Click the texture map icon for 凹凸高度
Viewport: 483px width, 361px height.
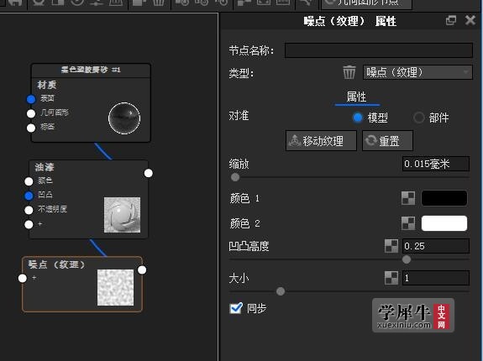(x=391, y=246)
